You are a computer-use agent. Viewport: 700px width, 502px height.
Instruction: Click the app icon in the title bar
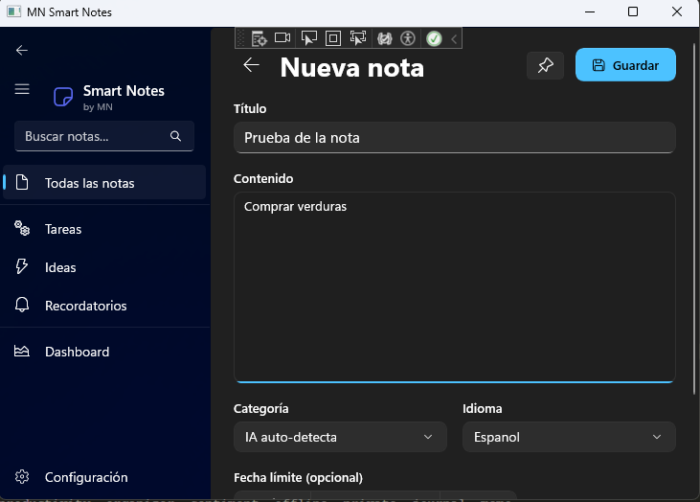(x=13, y=12)
